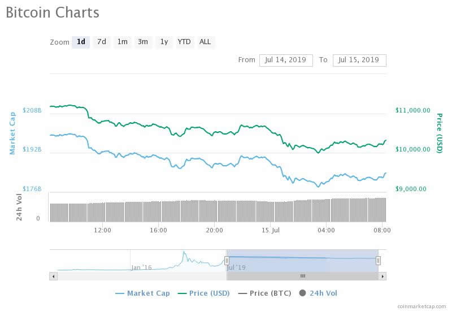This screenshot has width=452, height=311.
Task: Click the navigator's highlighted selection area
Action: coord(302,261)
